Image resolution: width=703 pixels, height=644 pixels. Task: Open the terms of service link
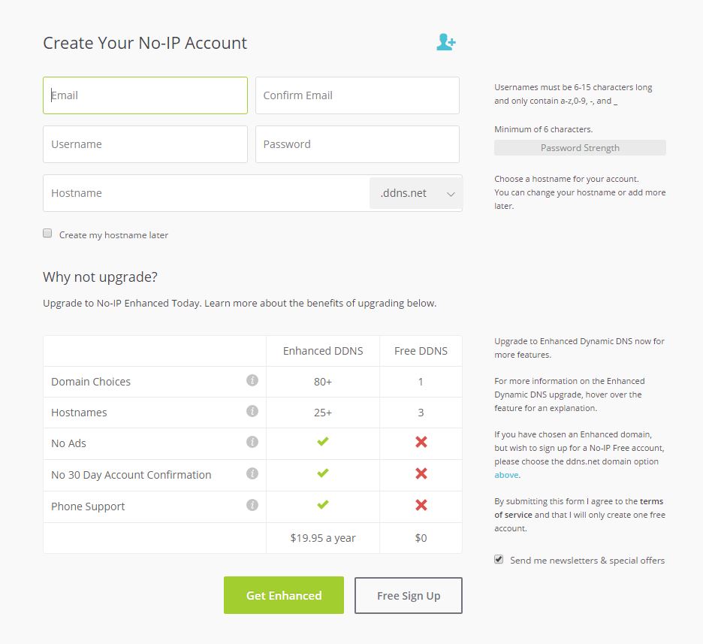click(651, 501)
